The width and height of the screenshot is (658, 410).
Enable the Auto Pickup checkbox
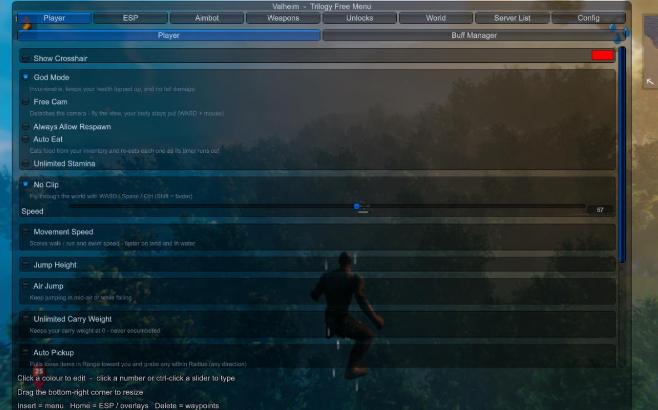click(x=26, y=353)
